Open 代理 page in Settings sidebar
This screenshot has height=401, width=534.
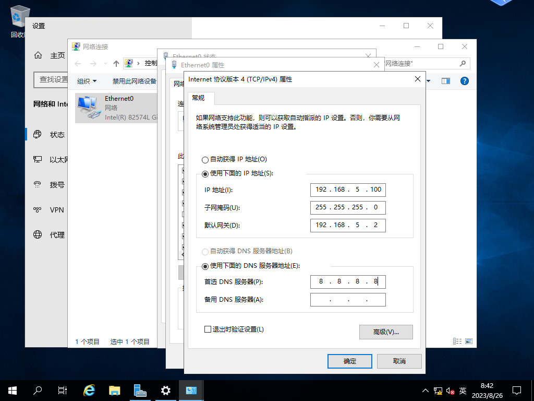pyautogui.click(x=48, y=234)
